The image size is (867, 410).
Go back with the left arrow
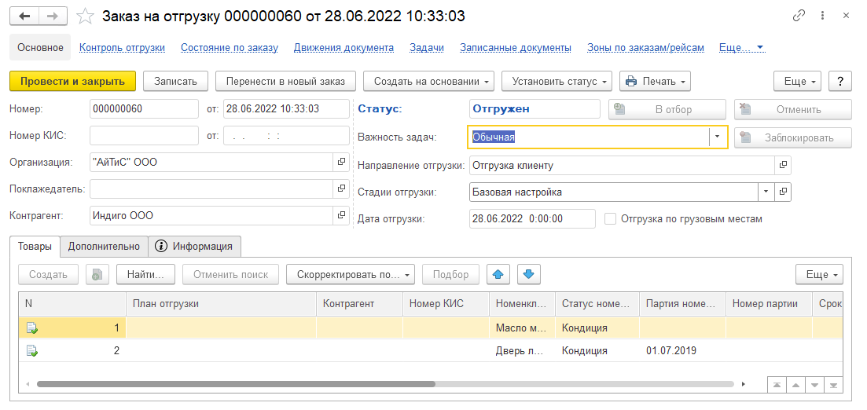pyautogui.click(x=24, y=16)
